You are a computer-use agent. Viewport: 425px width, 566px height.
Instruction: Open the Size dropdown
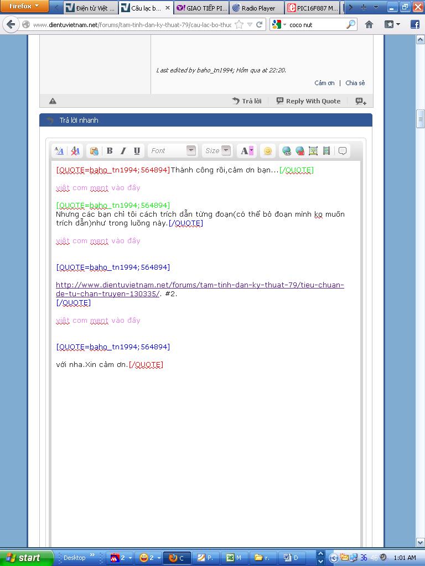(x=217, y=151)
